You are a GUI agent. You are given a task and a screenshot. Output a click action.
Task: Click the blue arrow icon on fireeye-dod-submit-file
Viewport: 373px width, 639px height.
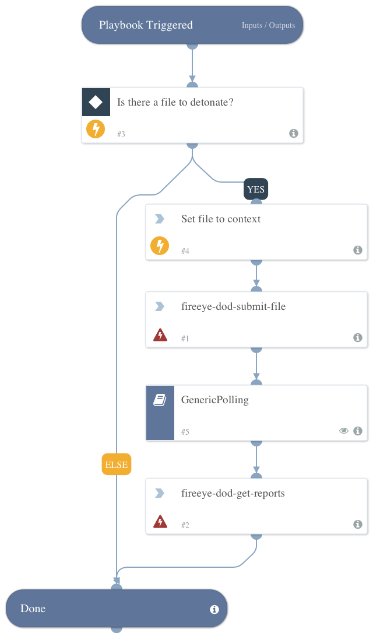(x=160, y=306)
